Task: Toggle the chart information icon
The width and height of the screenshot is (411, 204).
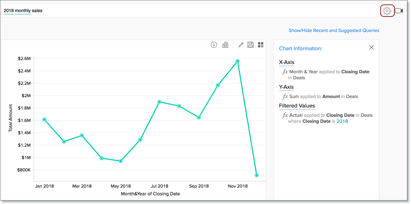Action: 214,45
